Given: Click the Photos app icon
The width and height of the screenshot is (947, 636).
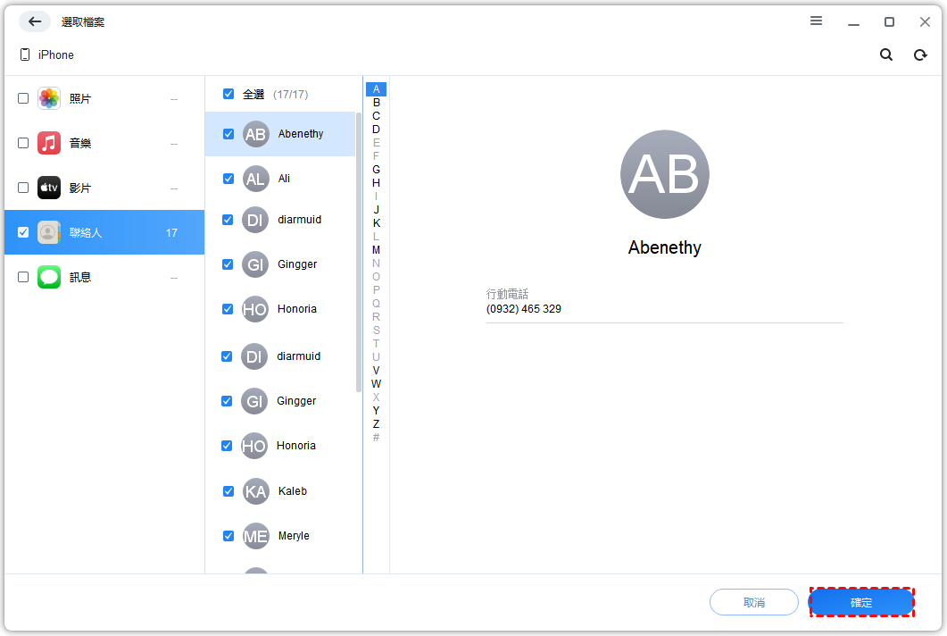Looking at the screenshot, I should [49, 98].
